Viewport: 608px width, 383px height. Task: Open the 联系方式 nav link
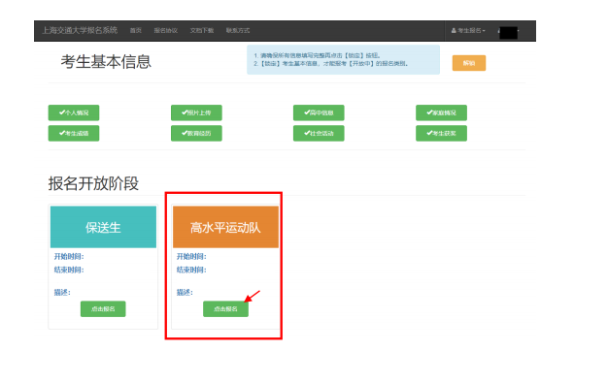coord(238,31)
